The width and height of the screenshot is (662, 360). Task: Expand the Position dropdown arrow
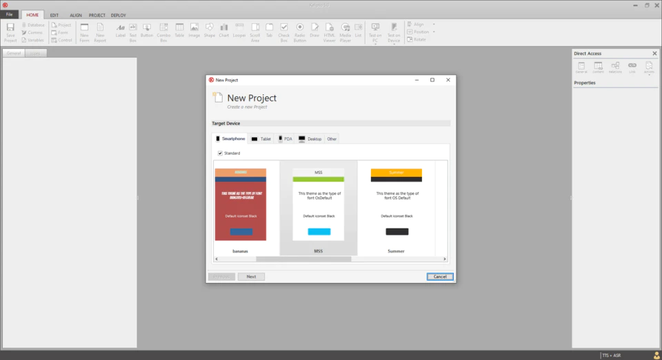(434, 32)
